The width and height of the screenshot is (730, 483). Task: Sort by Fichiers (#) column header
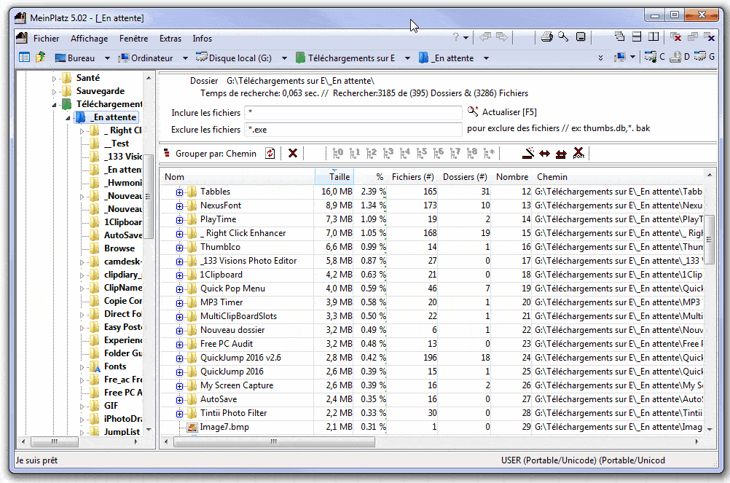click(x=413, y=177)
